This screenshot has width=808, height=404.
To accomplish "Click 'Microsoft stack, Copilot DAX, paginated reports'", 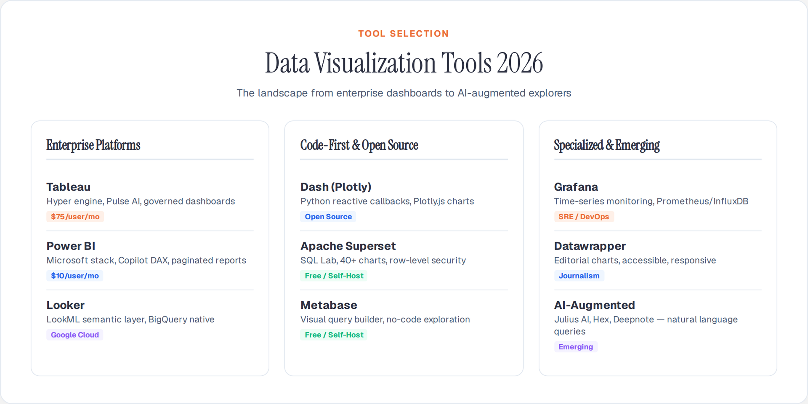I will click(x=146, y=260).
